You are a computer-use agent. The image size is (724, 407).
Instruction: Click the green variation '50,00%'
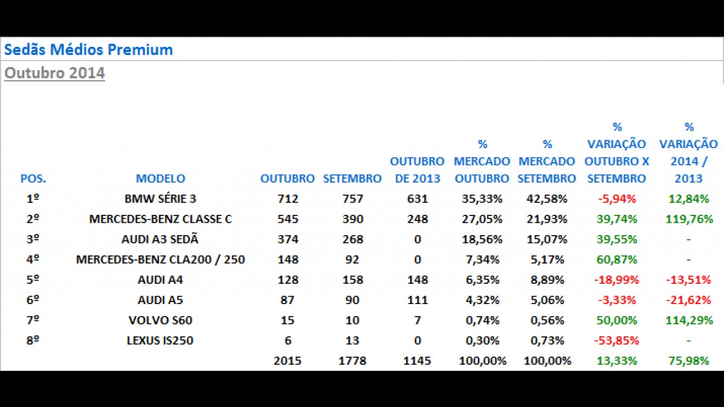click(617, 321)
